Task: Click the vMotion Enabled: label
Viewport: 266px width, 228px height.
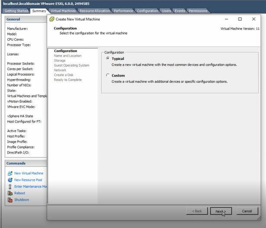Action: pyautogui.click(x=19, y=101)
